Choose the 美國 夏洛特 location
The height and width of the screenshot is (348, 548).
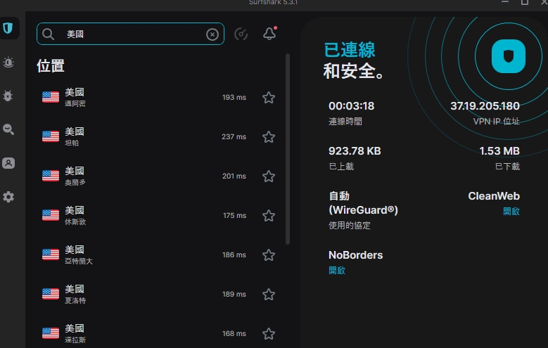point(159,295)
